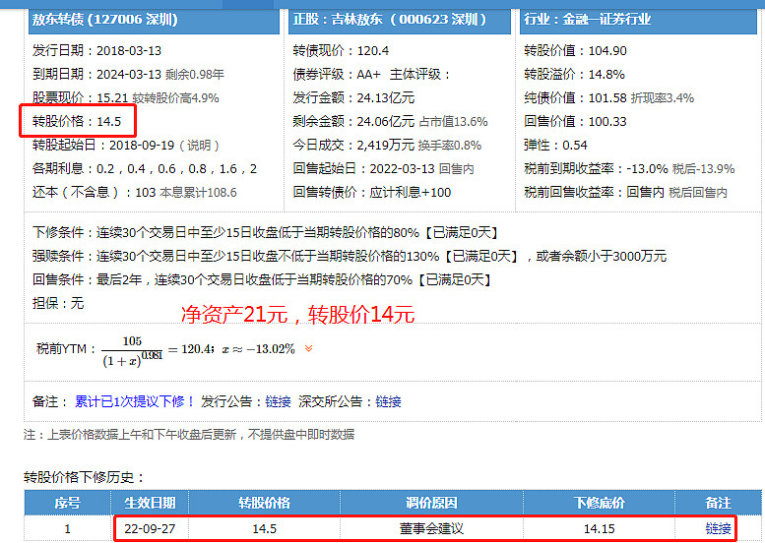Click the 转股价格下修历史 heading
The image size is (765, 543).
coord(84,477)
